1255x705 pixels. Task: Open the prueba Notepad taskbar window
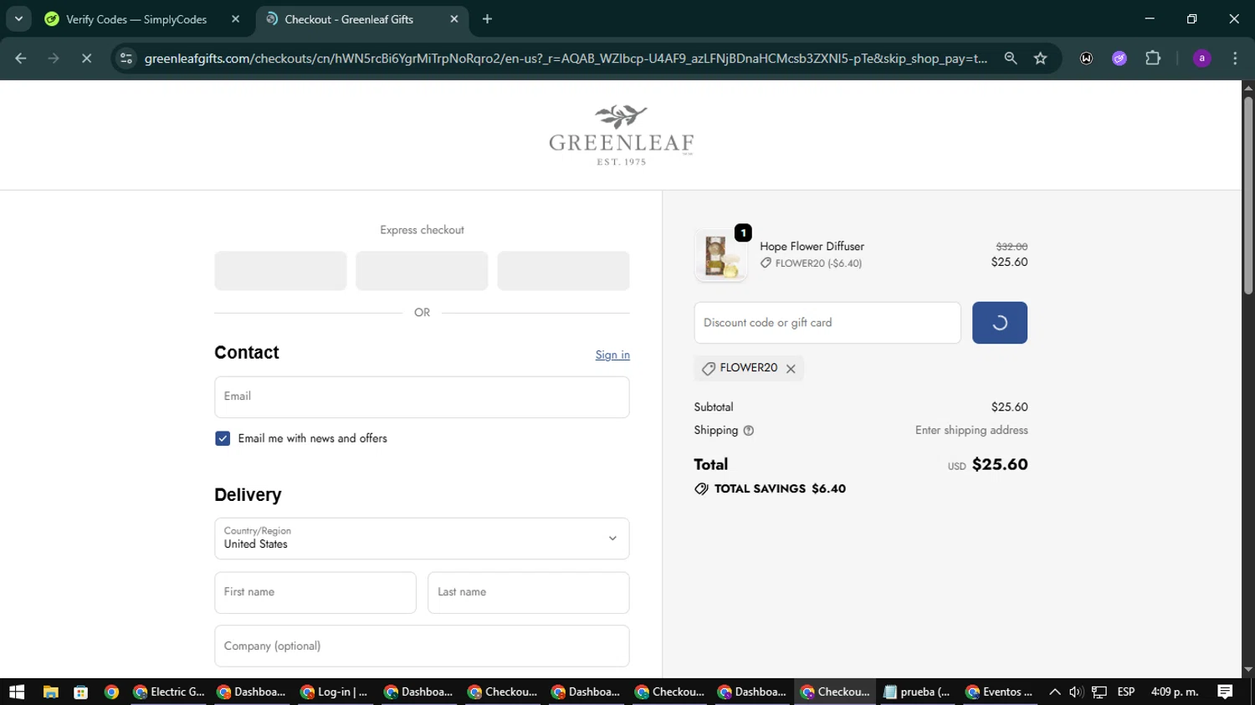[x=918, y=692]
